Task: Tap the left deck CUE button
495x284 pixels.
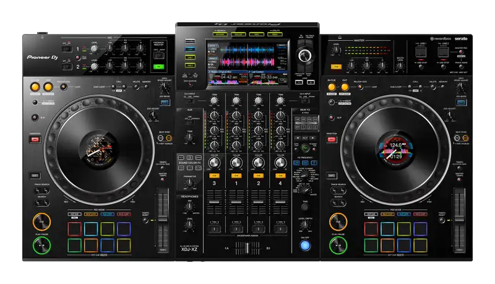Action: 41,222
